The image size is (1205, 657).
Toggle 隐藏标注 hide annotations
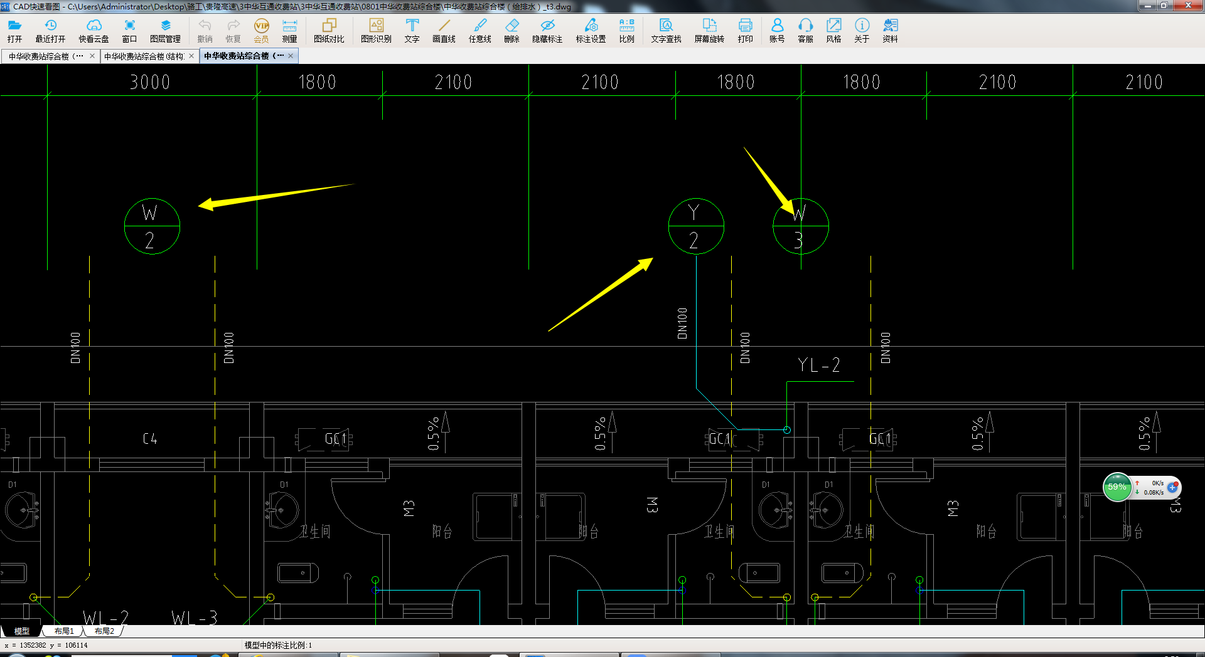547,31
